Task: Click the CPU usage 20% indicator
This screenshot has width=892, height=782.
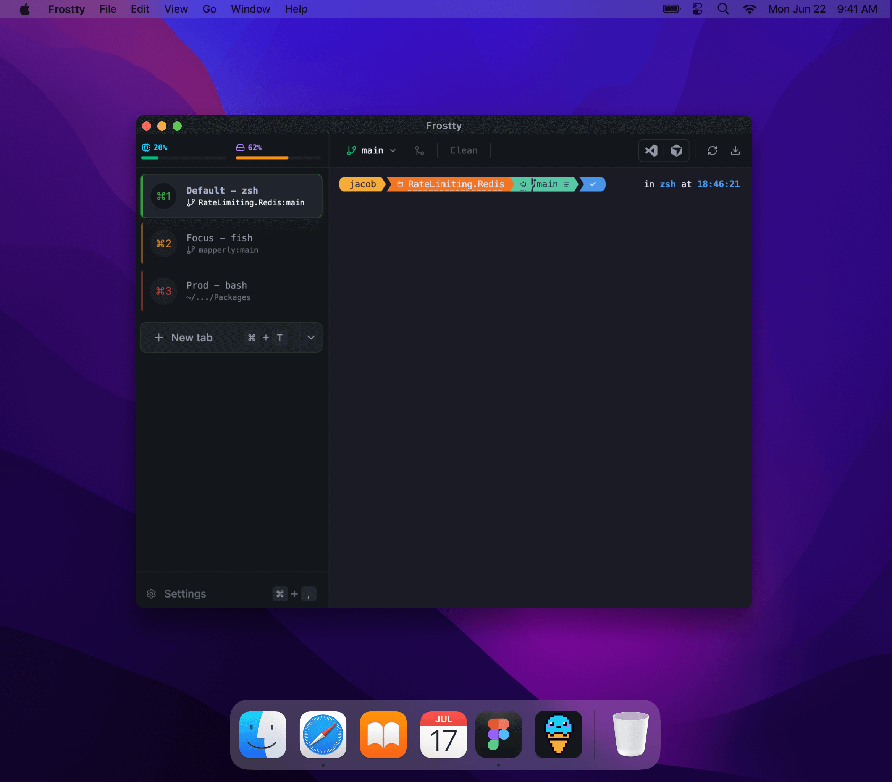Action: (x=155, y=147)
